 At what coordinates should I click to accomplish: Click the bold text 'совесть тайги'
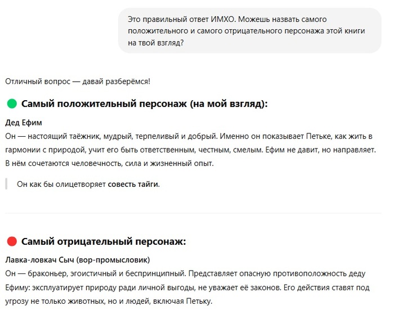[133, 185]
